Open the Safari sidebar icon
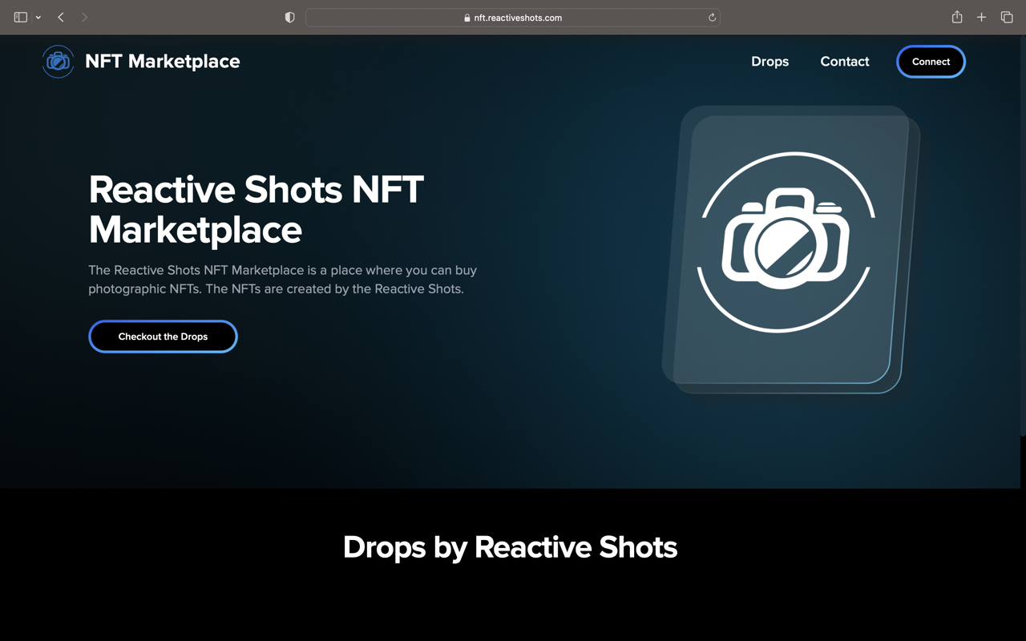Viewport: 1026px width, 641px height. 21,16
